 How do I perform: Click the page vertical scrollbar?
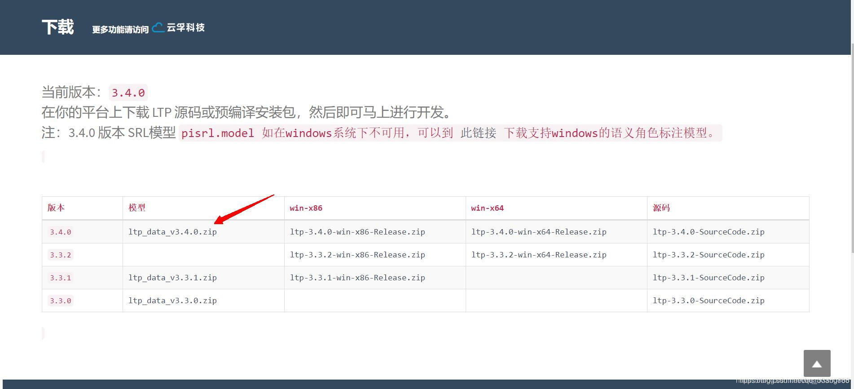click(852, 148)
